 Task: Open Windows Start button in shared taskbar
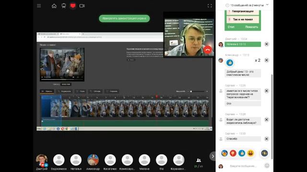point(39,129)
